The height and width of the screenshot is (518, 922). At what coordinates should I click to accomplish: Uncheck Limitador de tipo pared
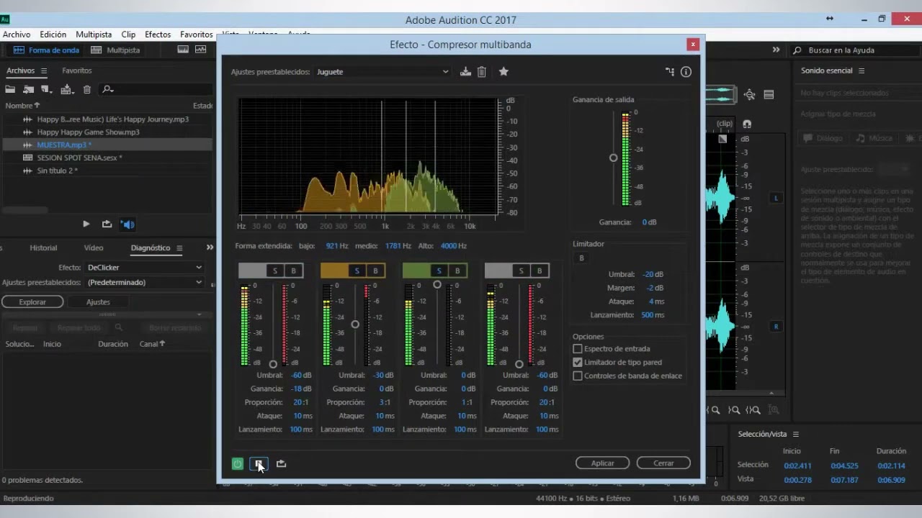pos(578,363)
